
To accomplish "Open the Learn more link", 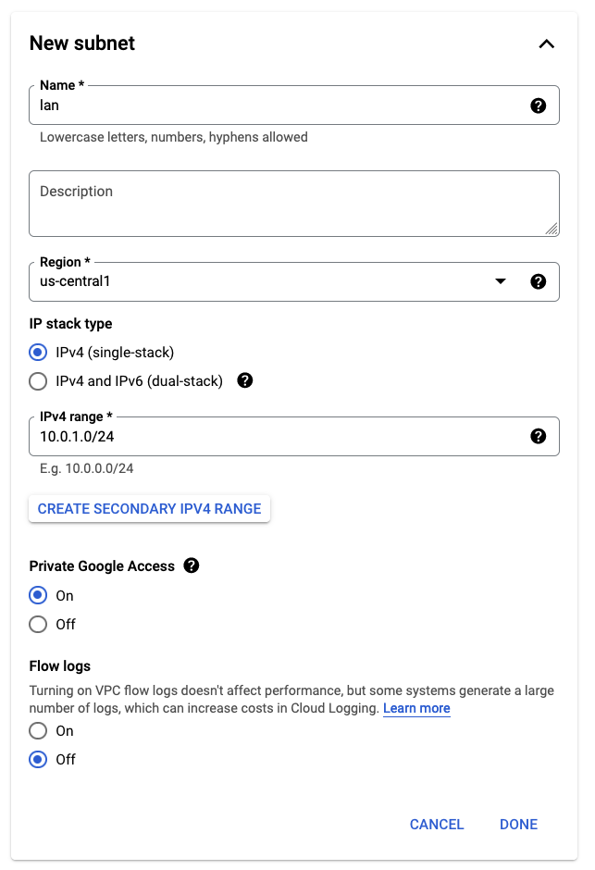I will pyautogui.click(x=416, y=709).
